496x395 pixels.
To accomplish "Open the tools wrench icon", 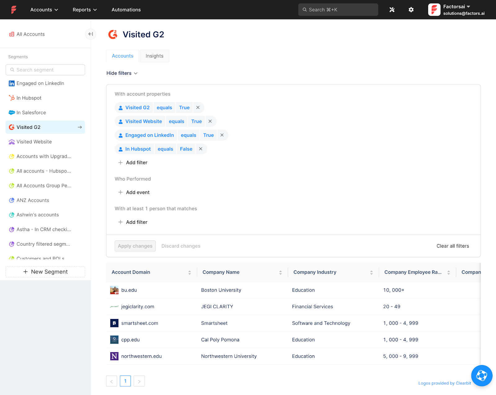I will [x=392, y=10].
